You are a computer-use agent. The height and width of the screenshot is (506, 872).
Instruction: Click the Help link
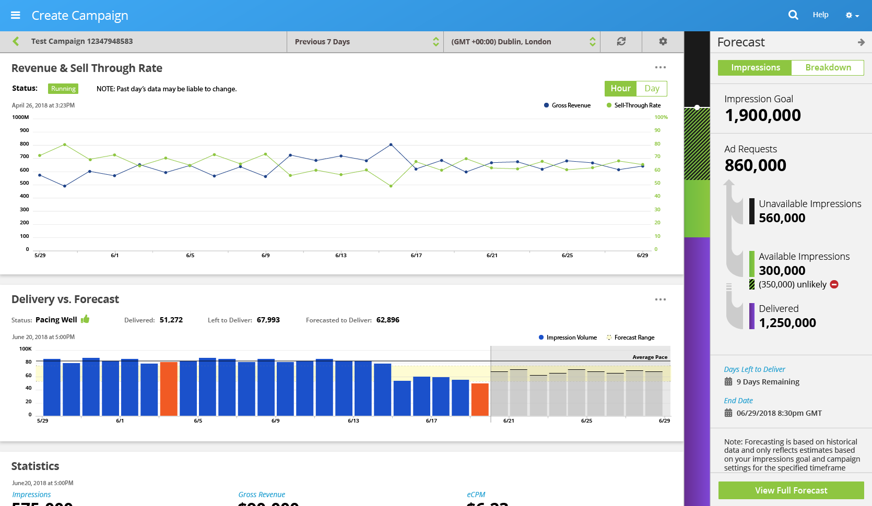[x=820, y=15]
